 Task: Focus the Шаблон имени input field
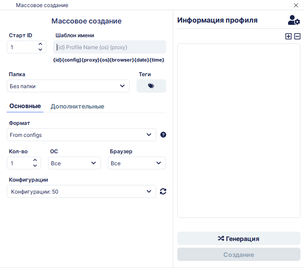(x=109, y=47)
